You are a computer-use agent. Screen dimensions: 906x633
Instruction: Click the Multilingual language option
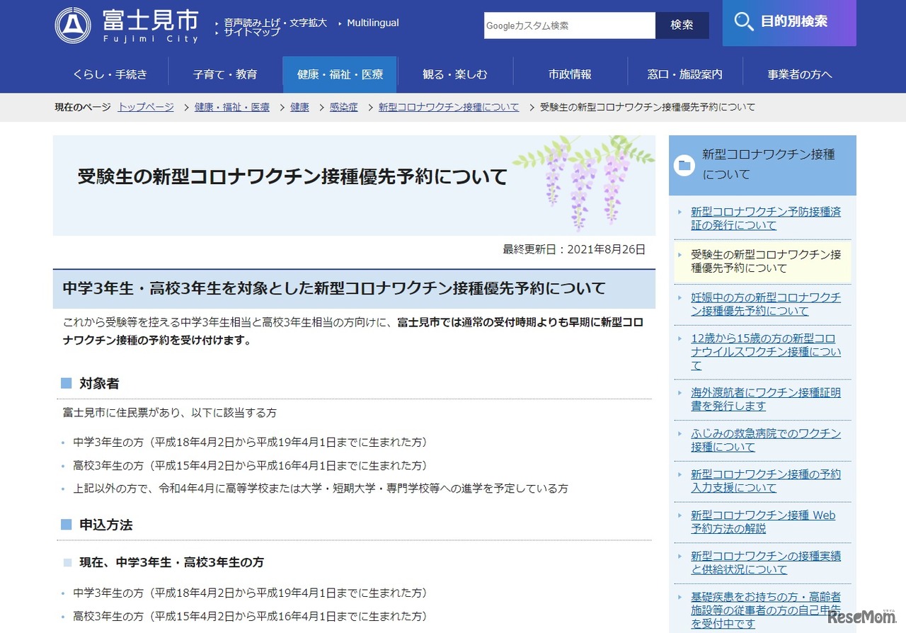tap(373, 22)
